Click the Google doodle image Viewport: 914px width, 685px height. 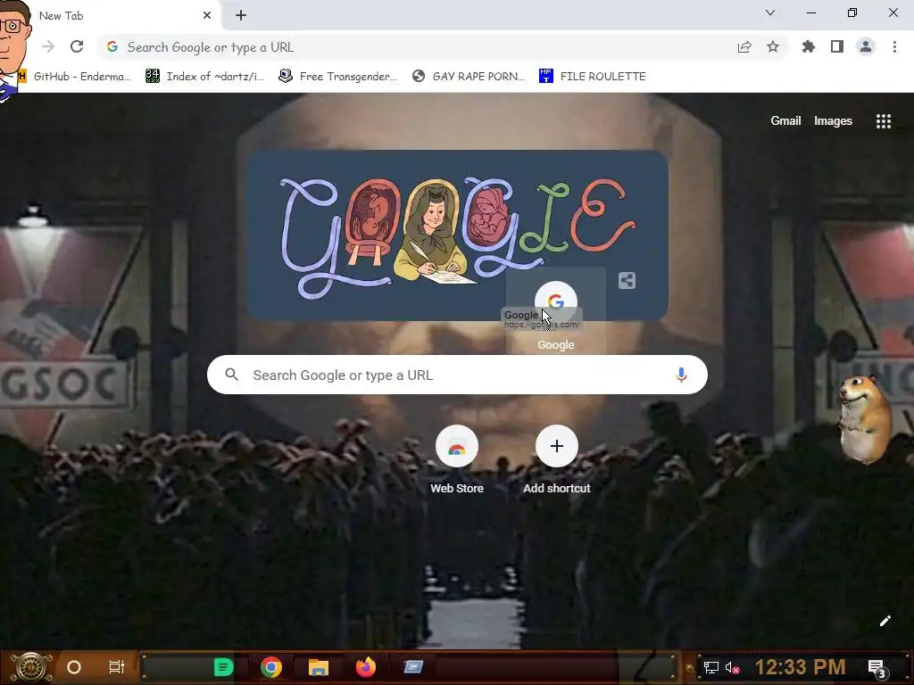tap(457, 235)
